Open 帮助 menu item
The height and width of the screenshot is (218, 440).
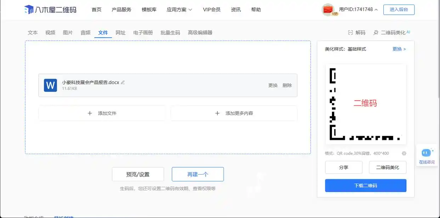256,10
